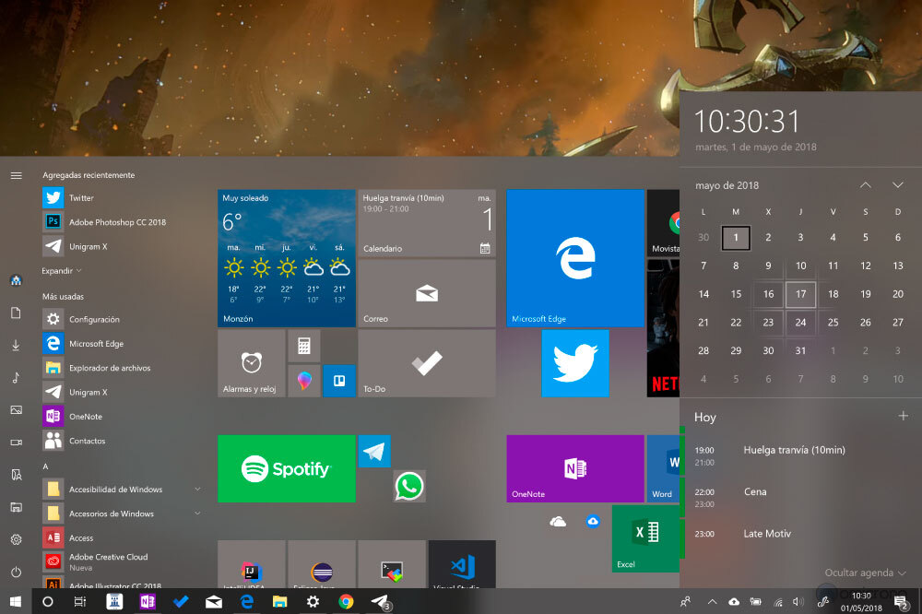Image resolution: width=922 pixels, height=614 pixels.
Task: Launch Microsoft Edge from its Start tile
Action: point(574,258)
